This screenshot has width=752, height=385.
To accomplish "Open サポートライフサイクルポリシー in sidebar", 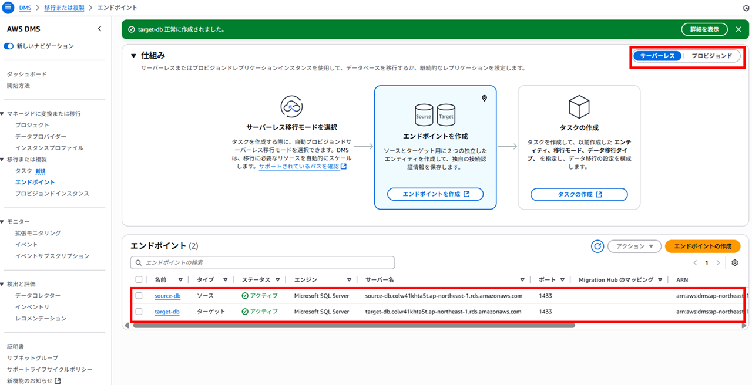I will click(50, 369).
